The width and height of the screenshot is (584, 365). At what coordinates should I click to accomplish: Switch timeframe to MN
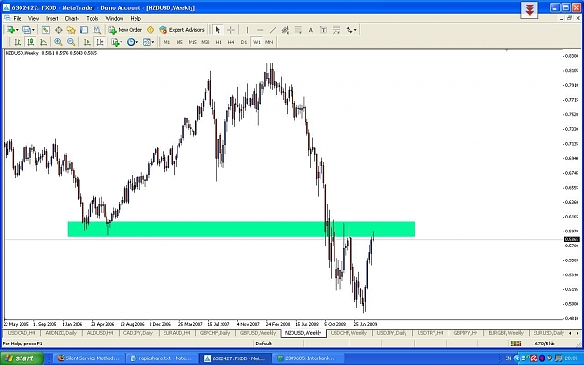(269, 42)
